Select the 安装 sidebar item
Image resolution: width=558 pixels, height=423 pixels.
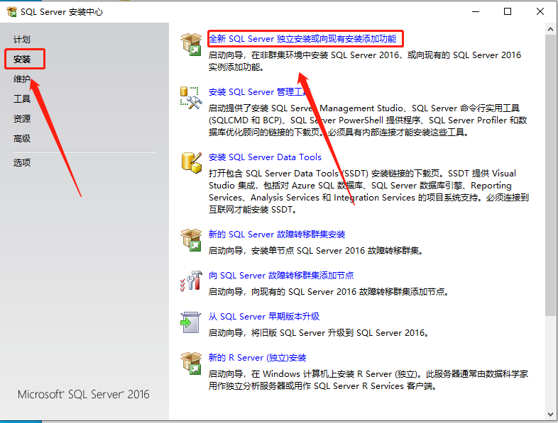tap(22, 60)
